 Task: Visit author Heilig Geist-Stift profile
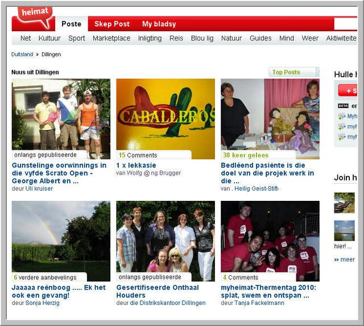257,188
